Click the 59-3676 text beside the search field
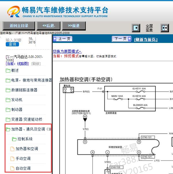Viewport: 173px width, 174px height. coord(32,41)
